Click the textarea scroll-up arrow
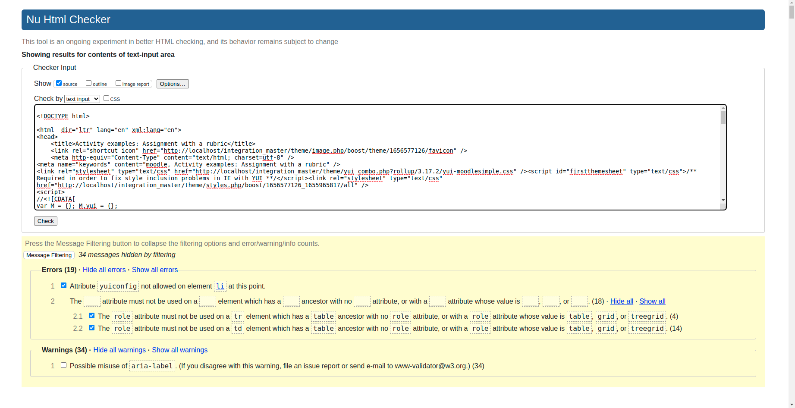This screenshot has width=795, height=408. tap(723, 108)
